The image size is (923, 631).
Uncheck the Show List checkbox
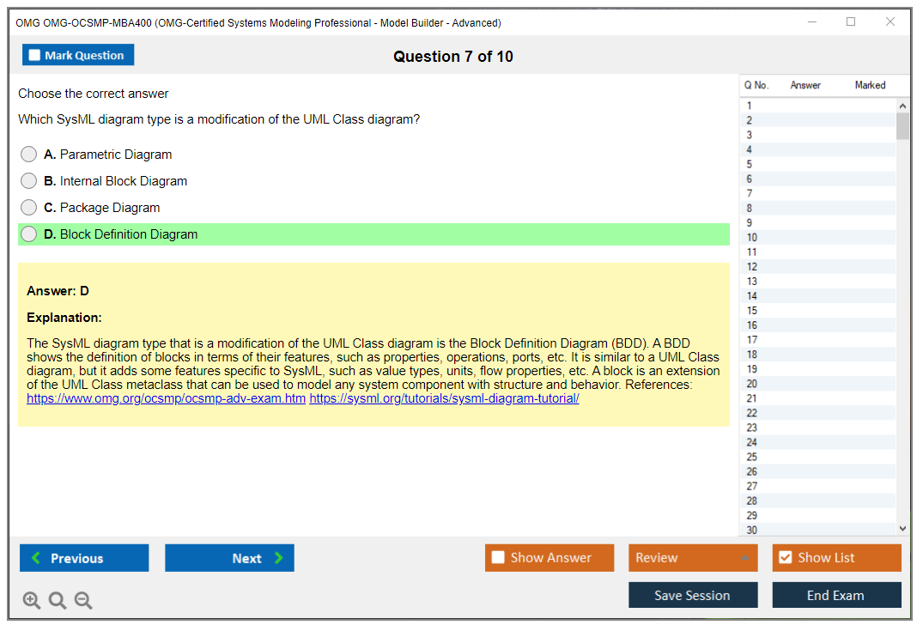click(x=785, y=558)
